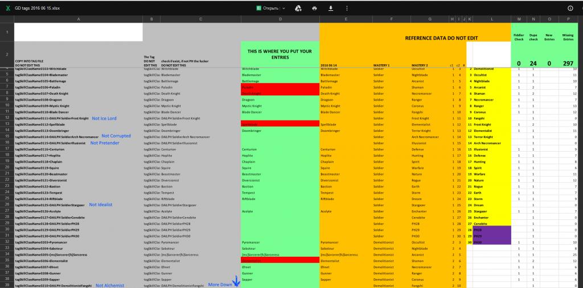
Task: Expand the Открыть dropdown arrow
Action: tap(284, 9)
